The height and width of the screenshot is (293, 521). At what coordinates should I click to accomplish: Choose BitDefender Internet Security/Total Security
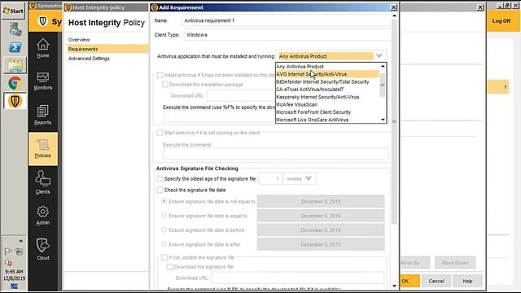point(327,81)
